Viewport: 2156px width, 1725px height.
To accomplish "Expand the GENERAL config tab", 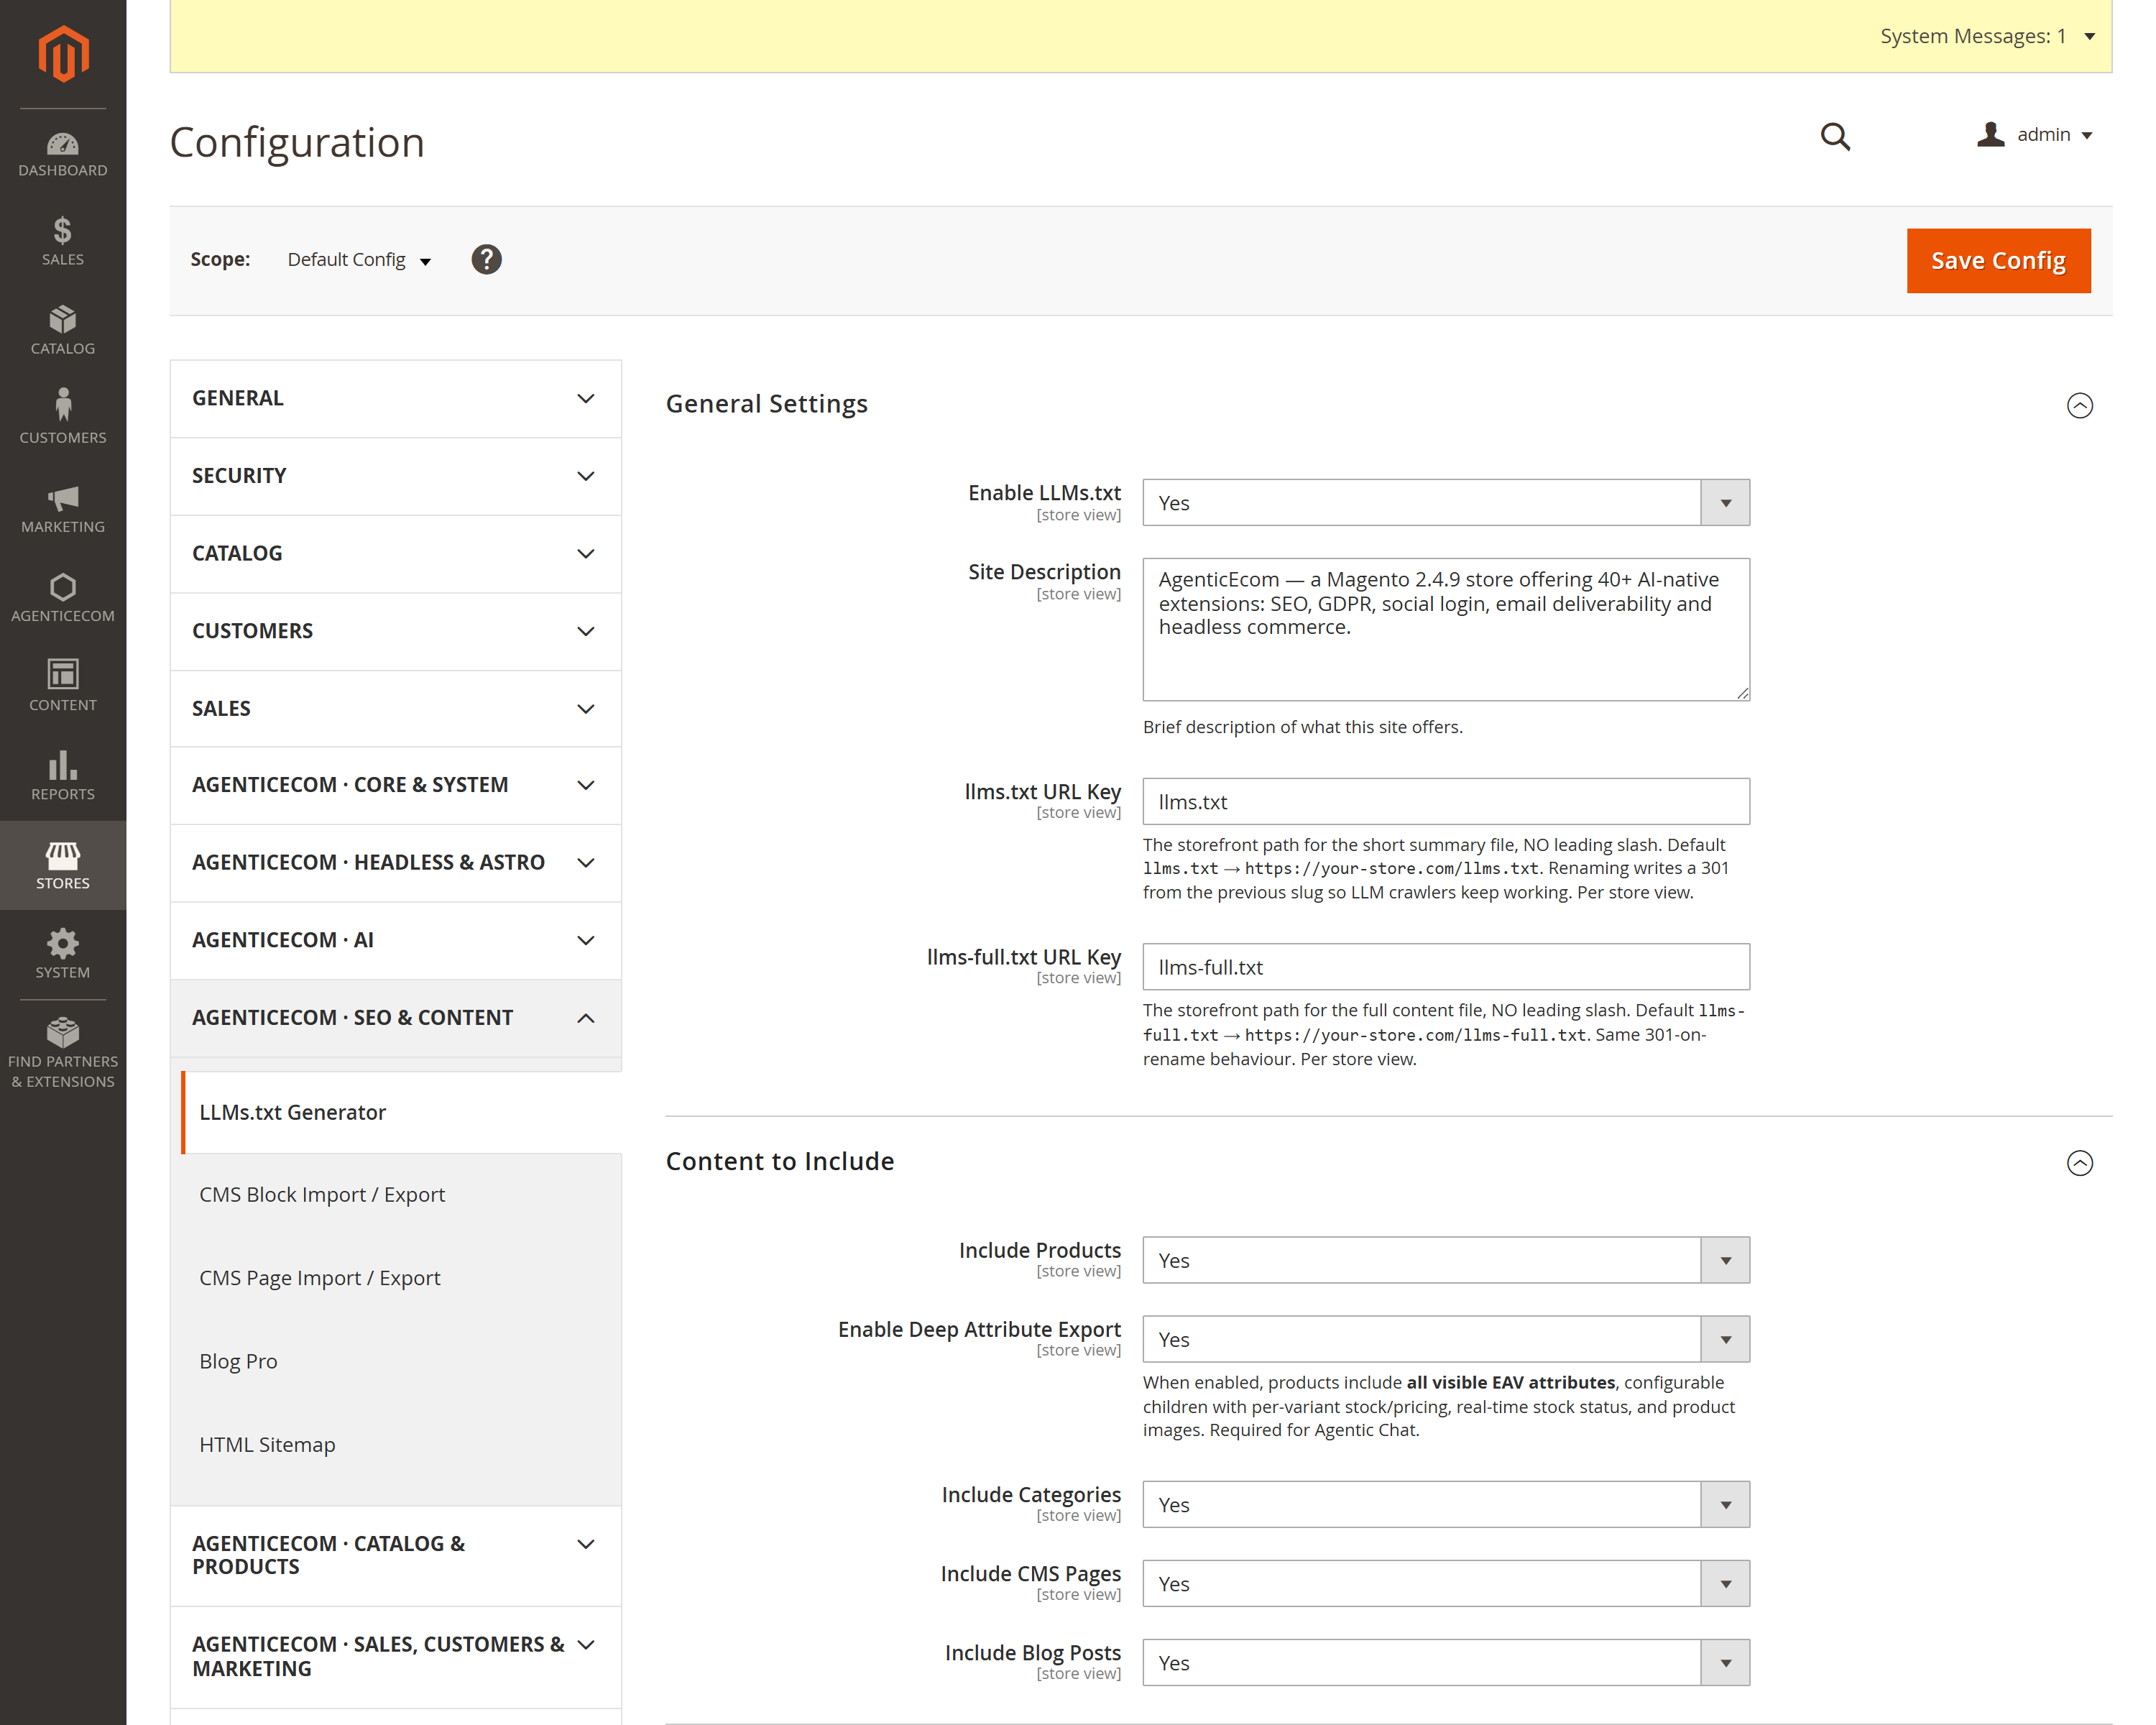I will pyautogui.click(x=396, y=398).
